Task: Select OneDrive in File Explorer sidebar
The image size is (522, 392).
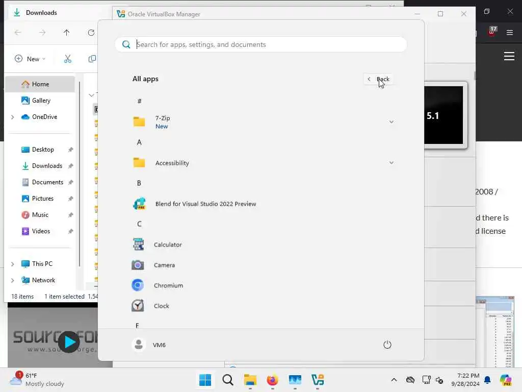Action: click(x=40, y=117)
